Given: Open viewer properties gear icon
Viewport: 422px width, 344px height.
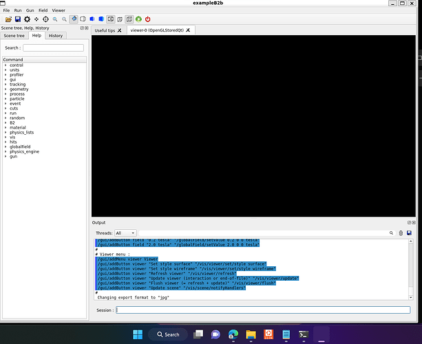Looking at the screenshot, I should click(x=27, y=19).
